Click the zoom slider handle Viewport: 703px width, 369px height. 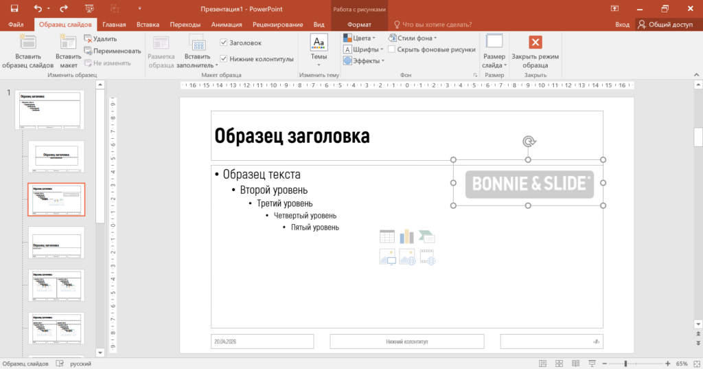(x=625, y=364)
